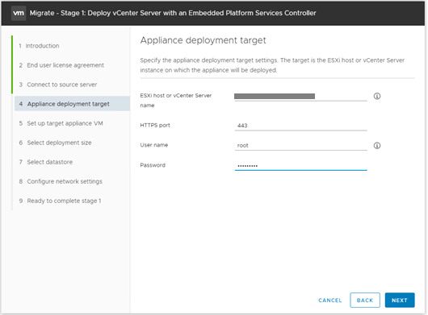Select step 5 Set up target appliance VM
Viewport: 428px width, 315px height.
tap(61, 123)
